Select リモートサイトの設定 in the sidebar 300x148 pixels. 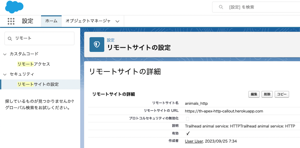click(x=38, y=84)
